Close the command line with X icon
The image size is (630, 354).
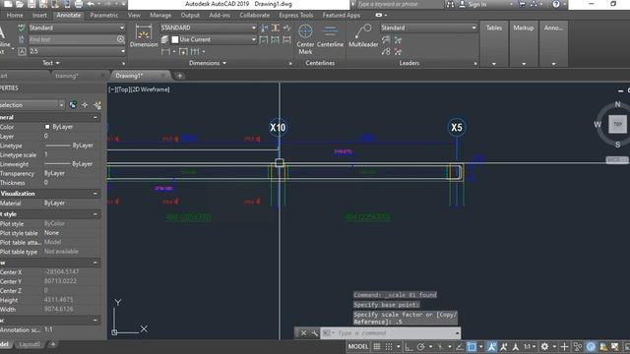(304, 333)
